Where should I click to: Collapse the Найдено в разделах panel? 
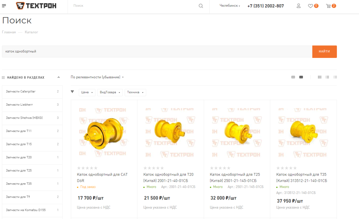59,78
